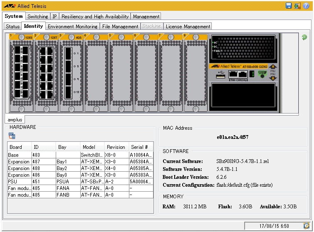Click the Allied Telesis logo in title bar
314x232 pixels.
10,6
